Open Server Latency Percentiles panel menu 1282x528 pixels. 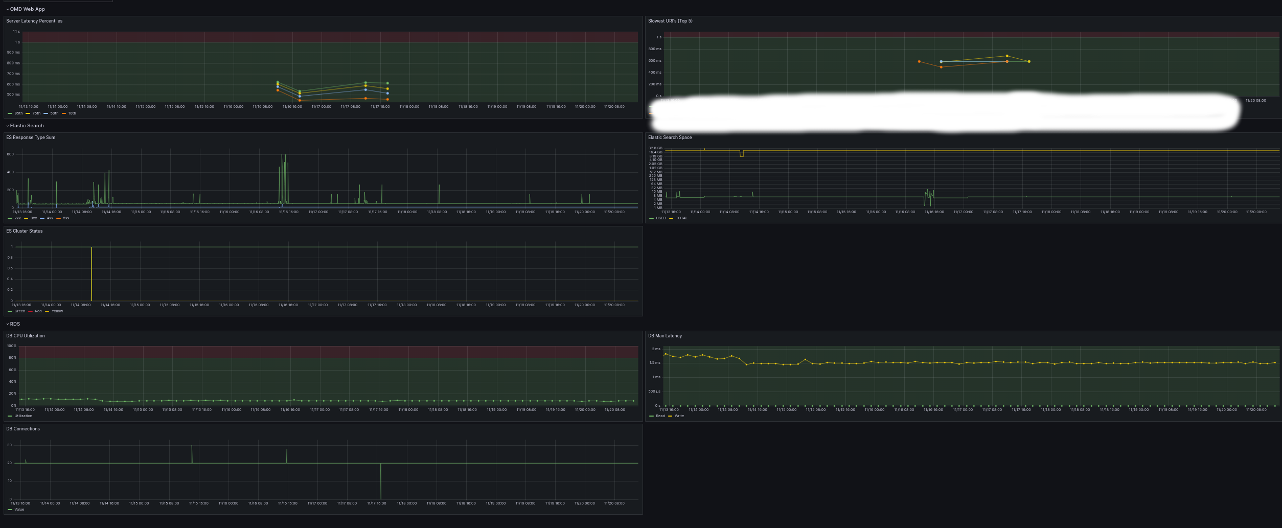click(x=34, y=21)
